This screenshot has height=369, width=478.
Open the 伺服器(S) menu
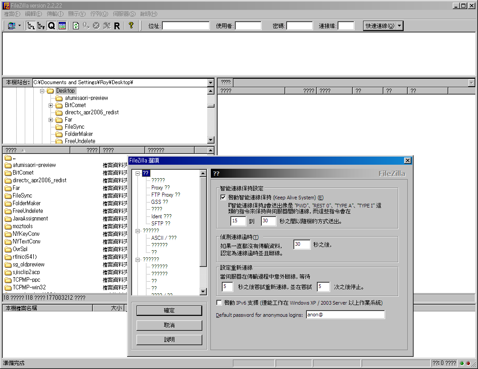pyautogui.click(x=124, y=14)
